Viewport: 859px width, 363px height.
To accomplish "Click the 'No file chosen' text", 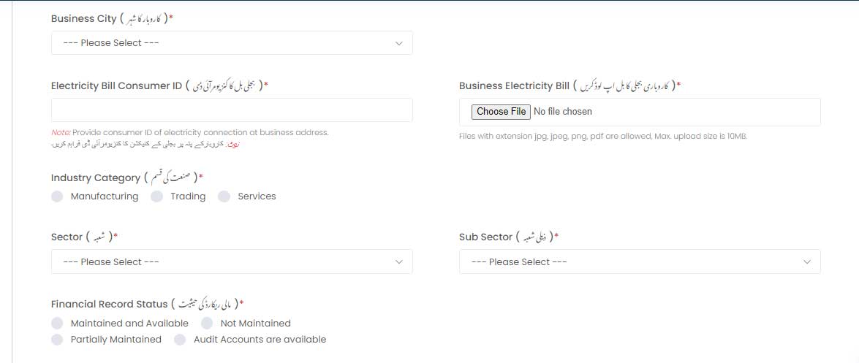I will pos(563,112).
